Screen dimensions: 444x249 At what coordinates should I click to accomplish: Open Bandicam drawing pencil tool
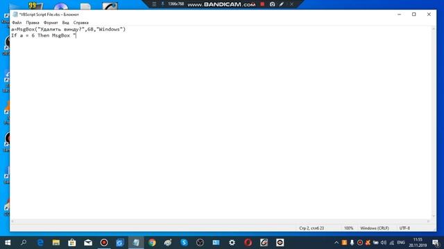click(282, 4)
